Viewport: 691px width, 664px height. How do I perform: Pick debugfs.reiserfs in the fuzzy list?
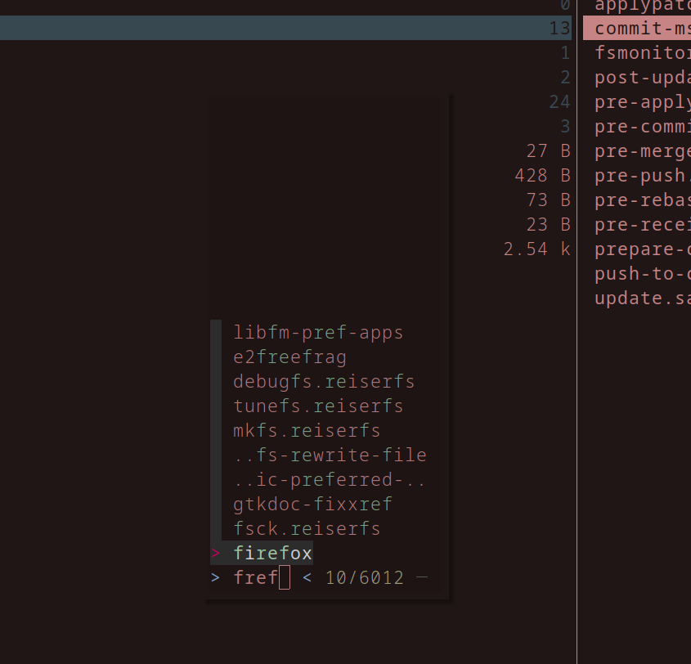coord(324,382)
